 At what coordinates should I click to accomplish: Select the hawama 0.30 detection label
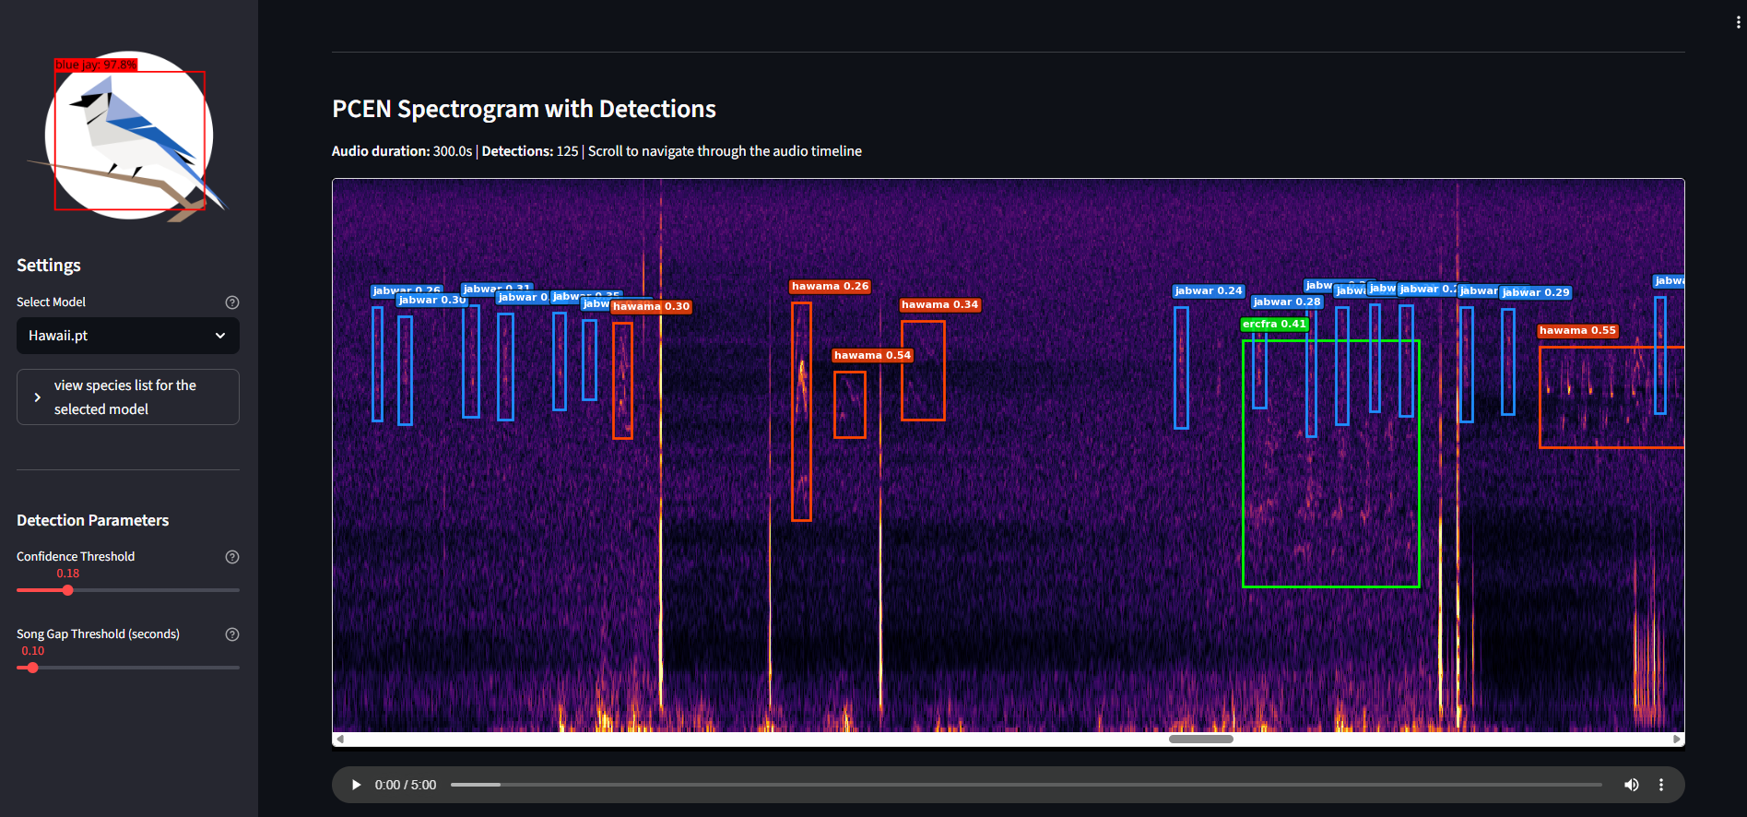(x=651, y=306)
